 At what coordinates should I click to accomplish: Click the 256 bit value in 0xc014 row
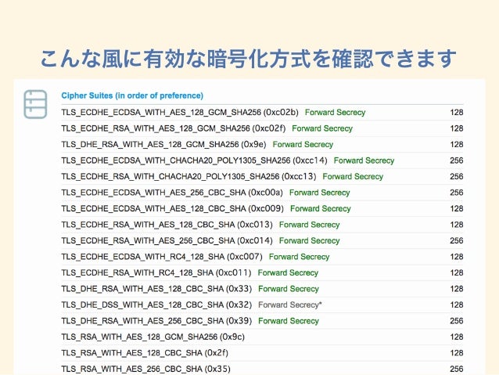(x=457, y=240)
